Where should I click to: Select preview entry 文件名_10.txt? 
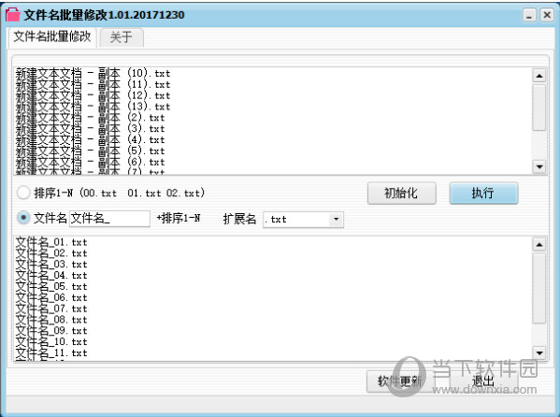pyautogui.click(x=51, y=342)
